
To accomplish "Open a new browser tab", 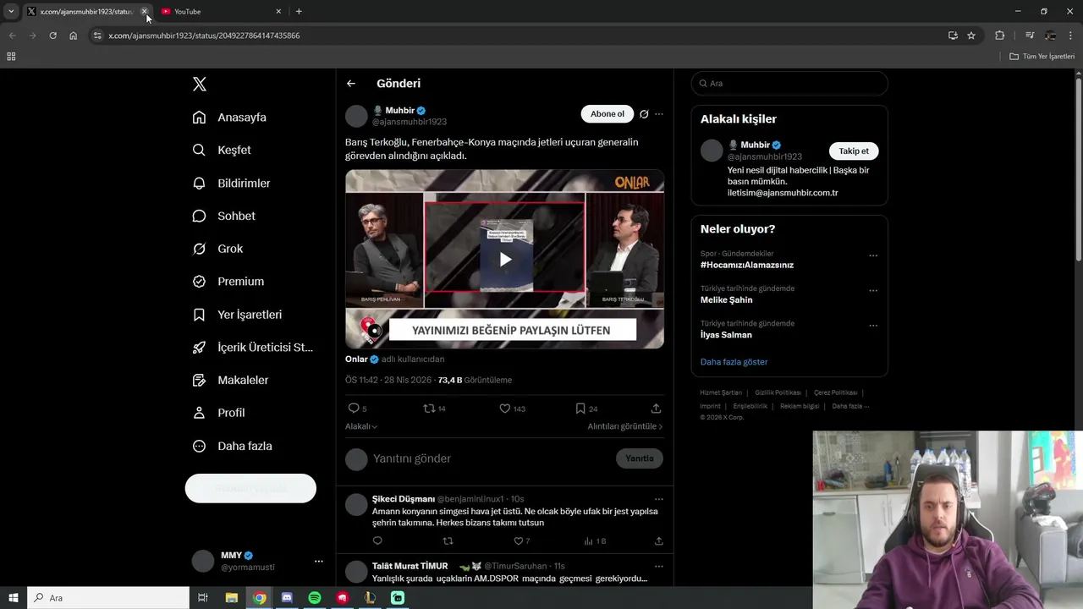I will (x=299, y=11).
